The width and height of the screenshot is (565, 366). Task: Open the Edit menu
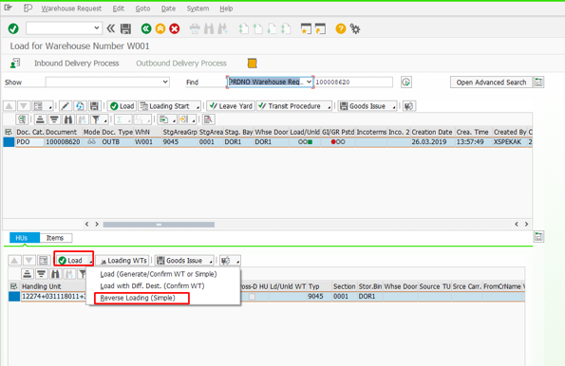pyautogui.click(x=118, y=9)
